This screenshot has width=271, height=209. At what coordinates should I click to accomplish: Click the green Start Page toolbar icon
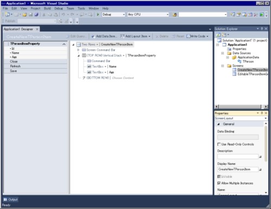click(262, 15)
